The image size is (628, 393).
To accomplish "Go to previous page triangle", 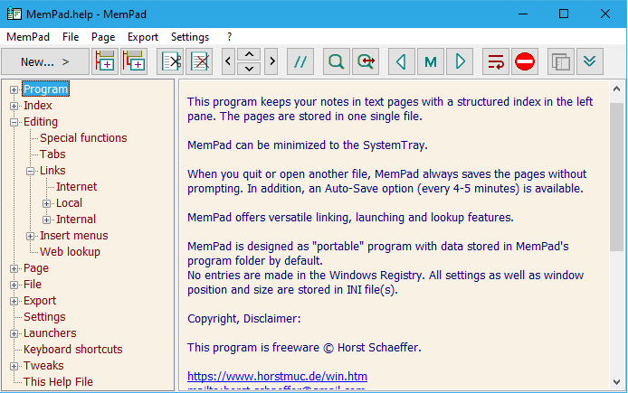I will click(x=401, y=61).
